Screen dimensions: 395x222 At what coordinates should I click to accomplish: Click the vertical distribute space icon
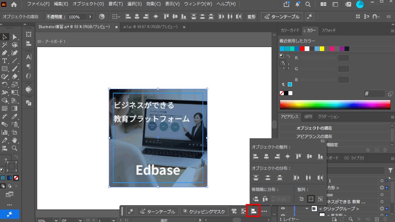(x=255, y=199)
